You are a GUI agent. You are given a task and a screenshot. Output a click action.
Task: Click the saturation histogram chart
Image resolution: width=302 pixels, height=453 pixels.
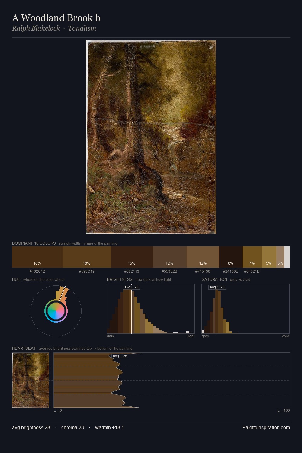pos(246,309)
